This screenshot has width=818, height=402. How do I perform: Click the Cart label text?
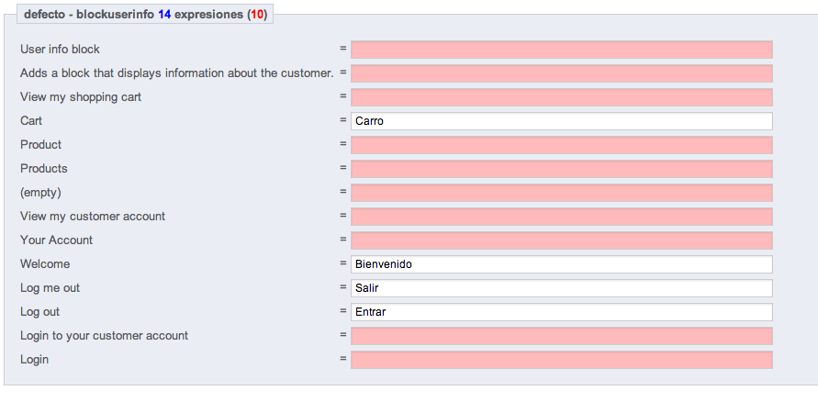(x=31, y=121)
